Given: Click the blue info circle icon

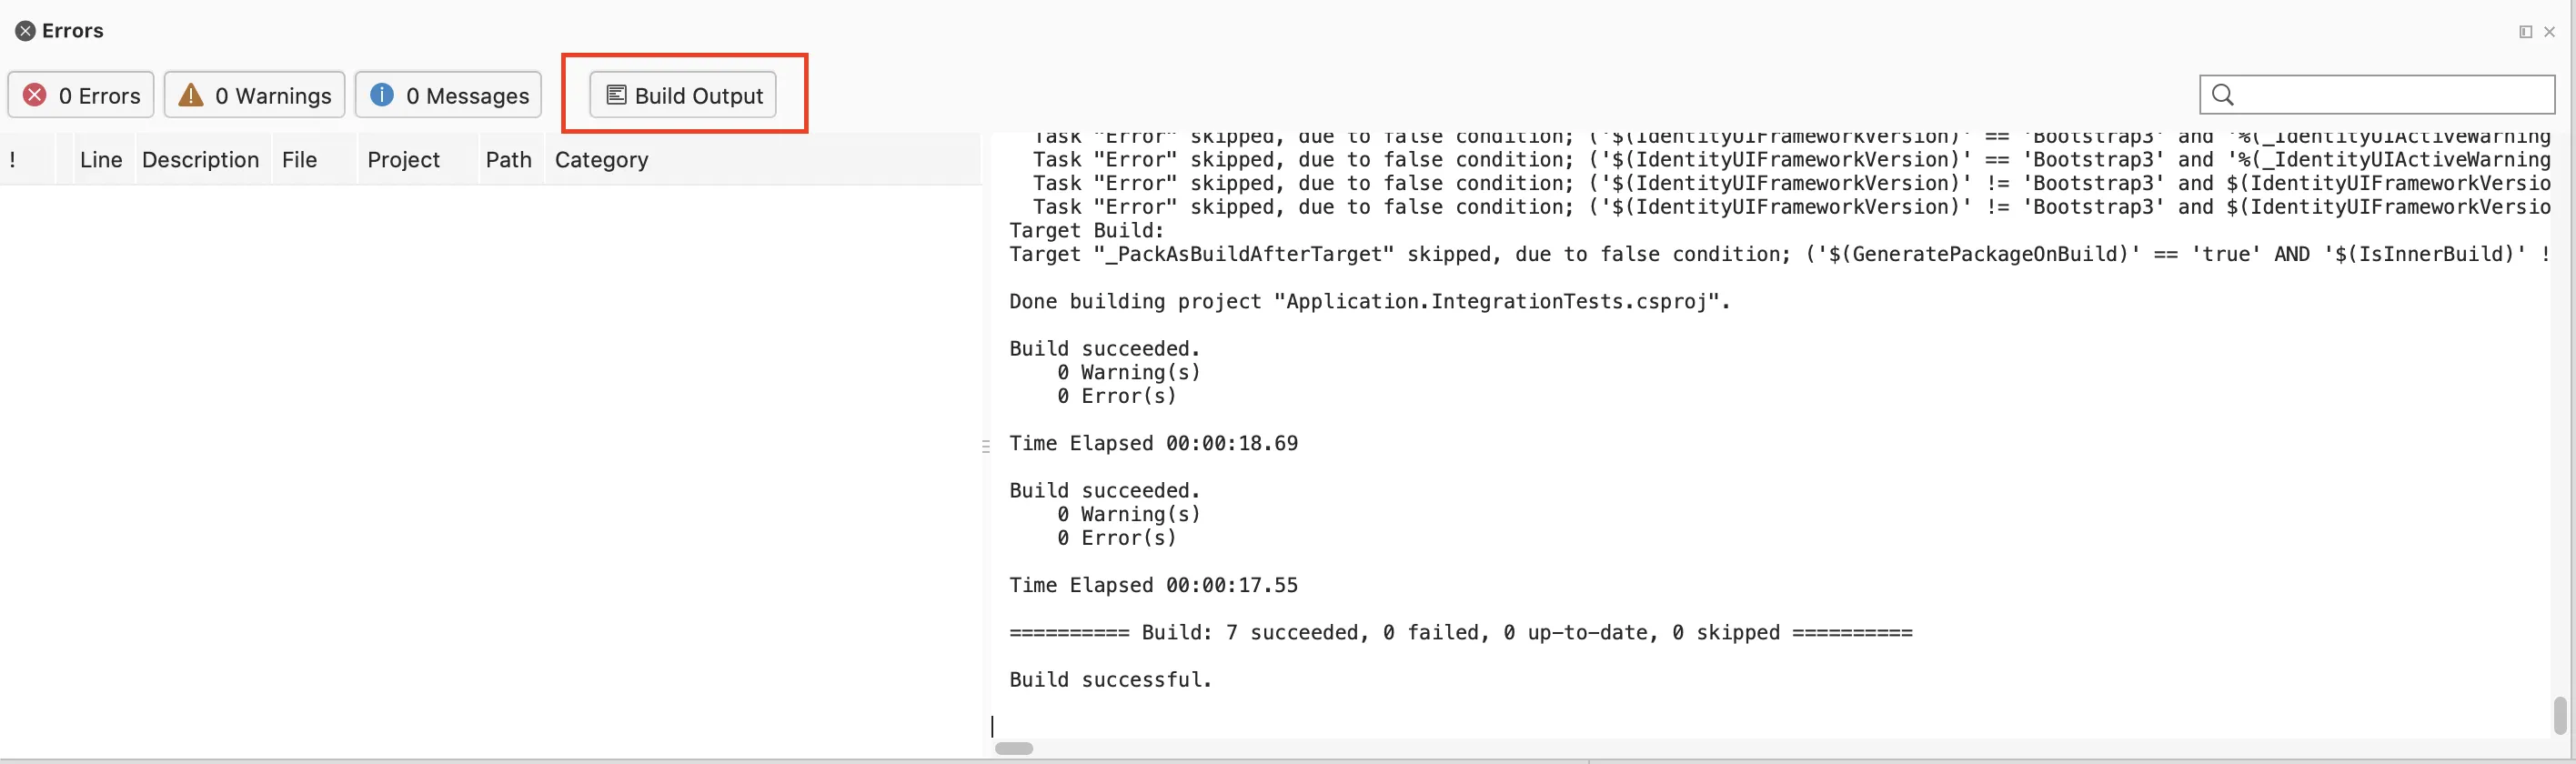Looking at the screenshot, I should [382, 95].
